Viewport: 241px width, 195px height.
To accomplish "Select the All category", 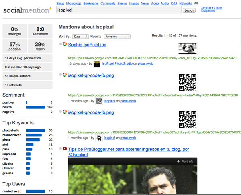I will [x=196, y=3].
